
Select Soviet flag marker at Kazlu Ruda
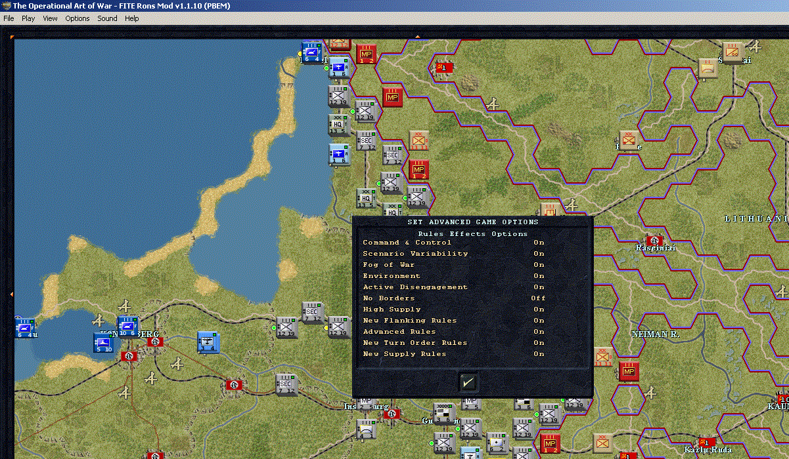tap(707, 441)
